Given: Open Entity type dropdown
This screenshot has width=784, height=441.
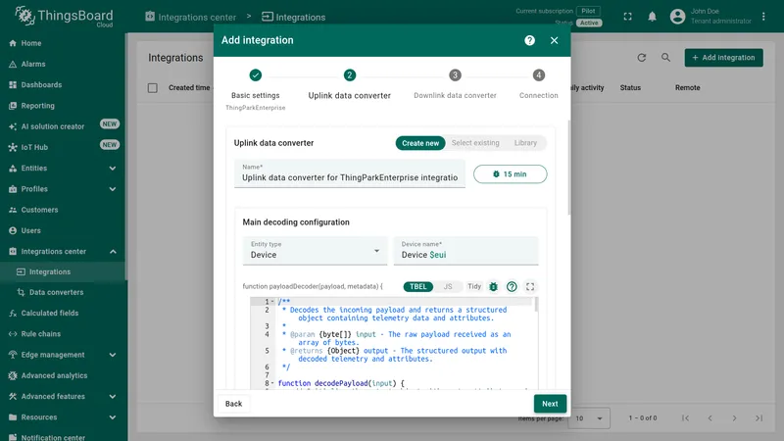Looking at the screenshot, I should [315, 251].
